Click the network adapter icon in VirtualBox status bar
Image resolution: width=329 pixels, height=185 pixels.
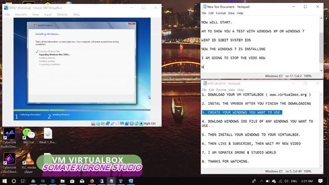pos(107,123)
